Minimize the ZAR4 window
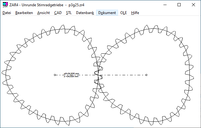The height and width of the screenshot is (128, 201). pyautogui.click(x=165, y=5)
